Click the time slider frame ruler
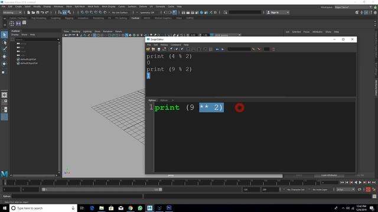 [161, 183]
